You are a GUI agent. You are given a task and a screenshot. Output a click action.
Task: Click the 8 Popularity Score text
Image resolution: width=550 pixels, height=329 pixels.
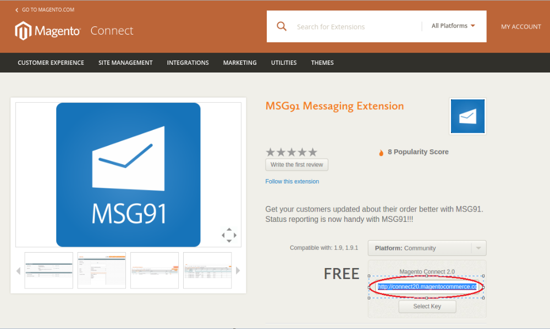[x=418, y=152]
